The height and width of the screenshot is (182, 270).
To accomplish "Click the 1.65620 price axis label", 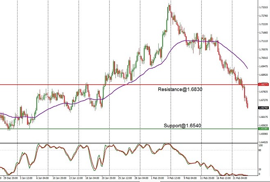I will (x=263, y=125).
